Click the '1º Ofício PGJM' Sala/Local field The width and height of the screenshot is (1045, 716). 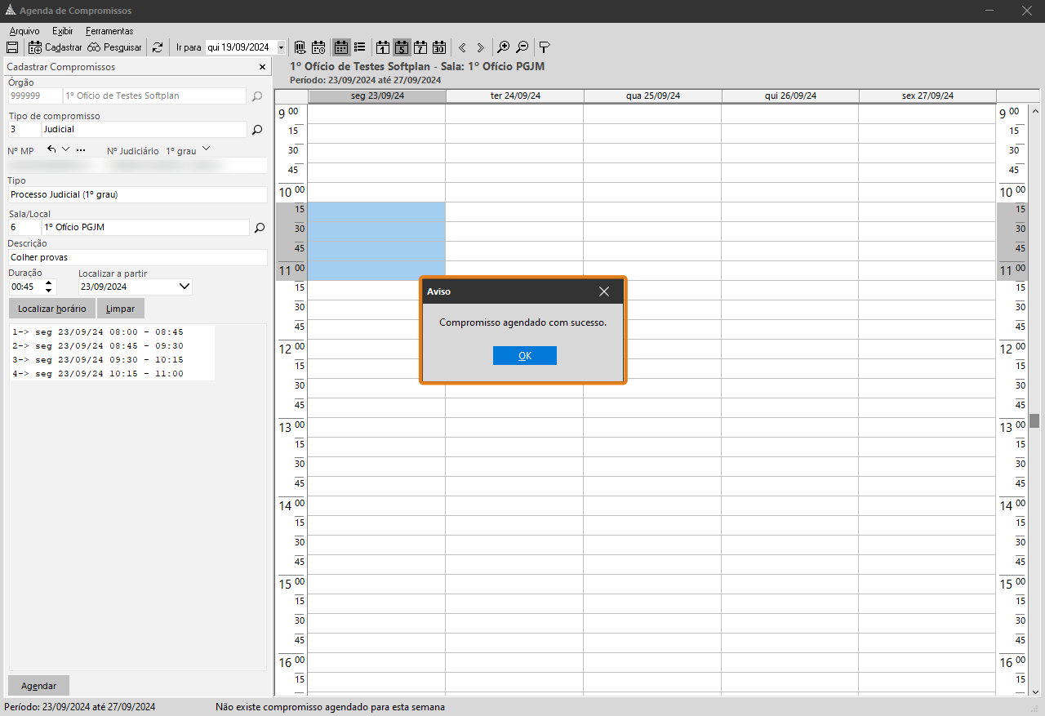(x=145, y=227)
